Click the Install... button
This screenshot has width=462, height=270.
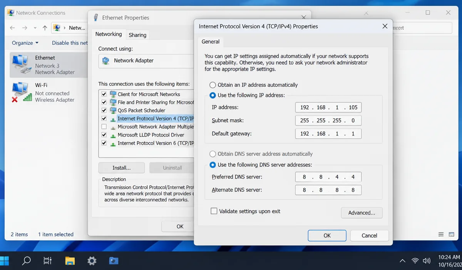pos(121,168)
